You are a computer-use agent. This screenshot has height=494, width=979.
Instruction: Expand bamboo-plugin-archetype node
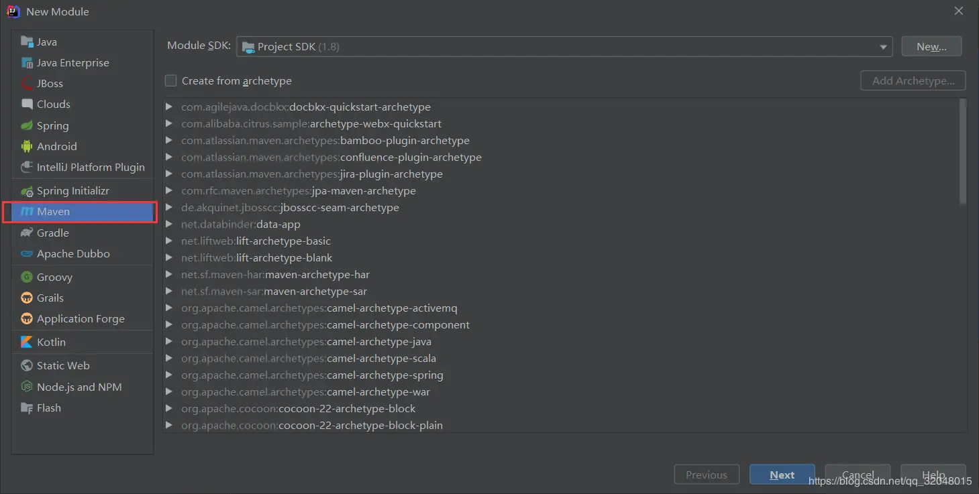tap(169, 140)
